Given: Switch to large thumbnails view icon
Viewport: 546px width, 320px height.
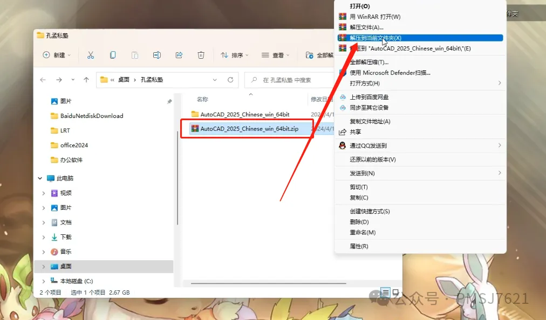Looking at the screenshot, I should 395,293.
